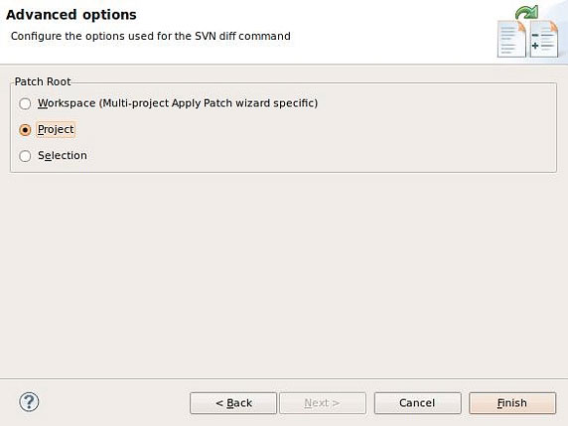Screen dimensions: 568x426
Task: Click the Patch Root group label
Action: [x=43, y=81]
